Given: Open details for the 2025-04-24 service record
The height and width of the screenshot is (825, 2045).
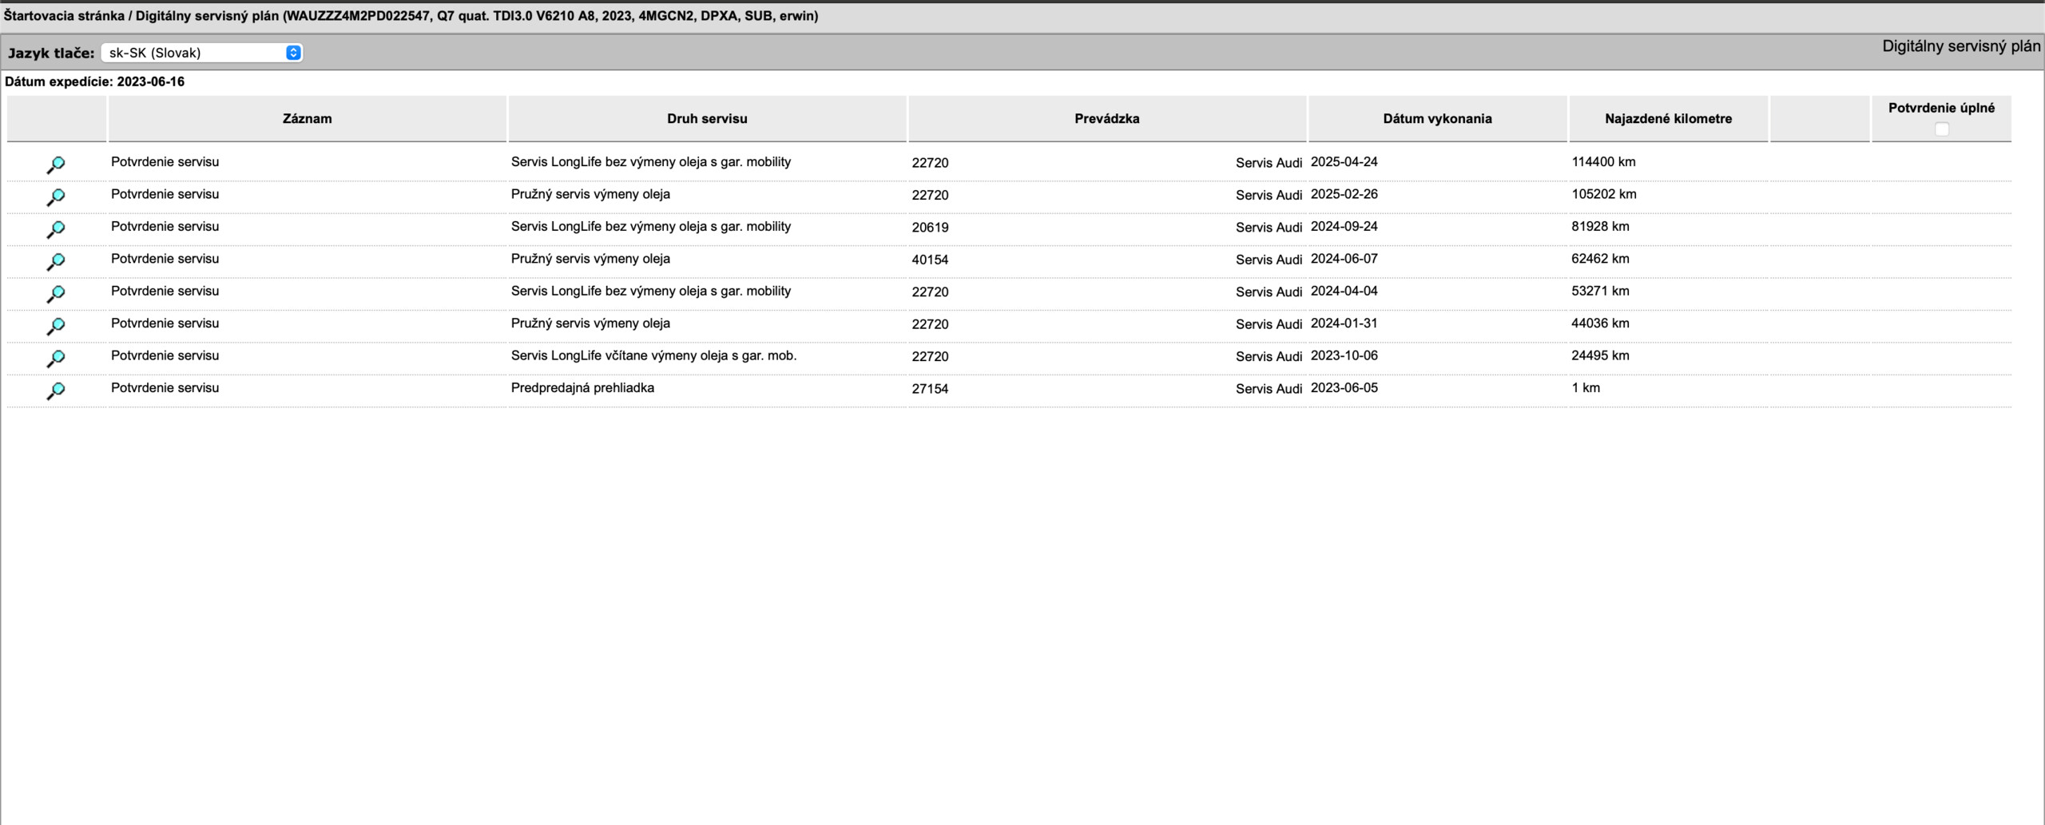Looking at the screenshot, I should tap(56, 165).
